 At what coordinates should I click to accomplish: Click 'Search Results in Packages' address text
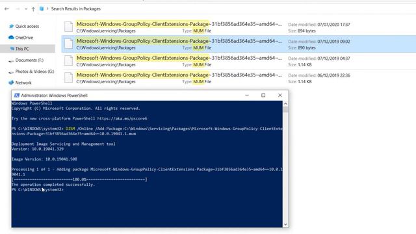(x=76, y=8)
